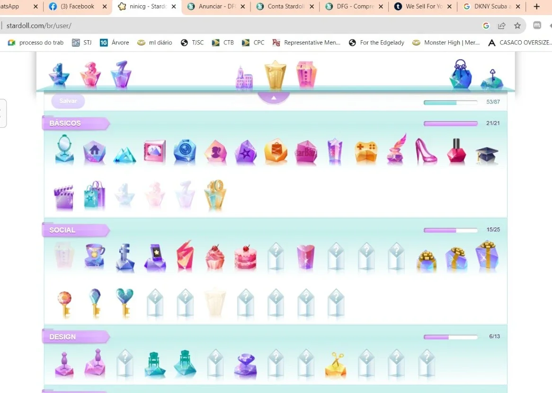The image size is (552, 393).
Task: Select the mirror badge in Básicos
Action: [65, 149]
